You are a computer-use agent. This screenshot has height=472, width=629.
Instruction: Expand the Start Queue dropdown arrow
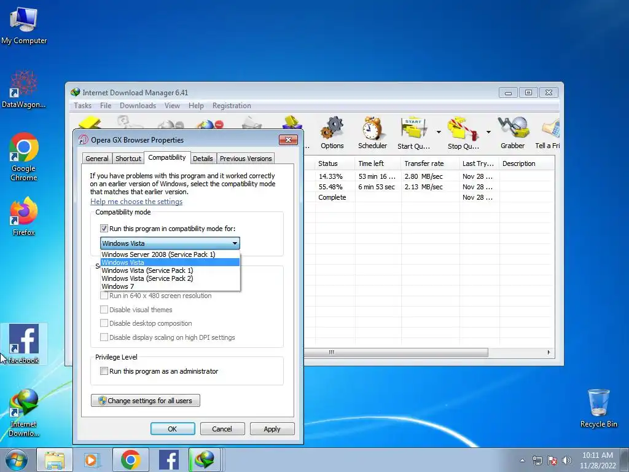pyautogui.click(x=439, y=132)
